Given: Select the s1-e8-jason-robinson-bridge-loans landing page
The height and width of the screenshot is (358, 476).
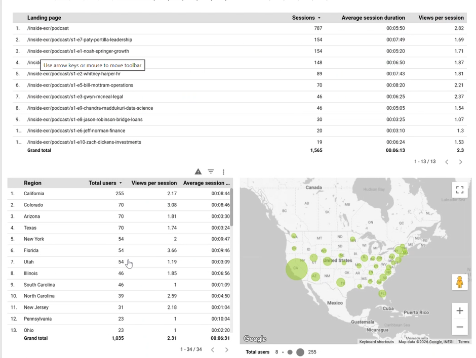Looking at the screenshot, I should click(x=240, y=119).
